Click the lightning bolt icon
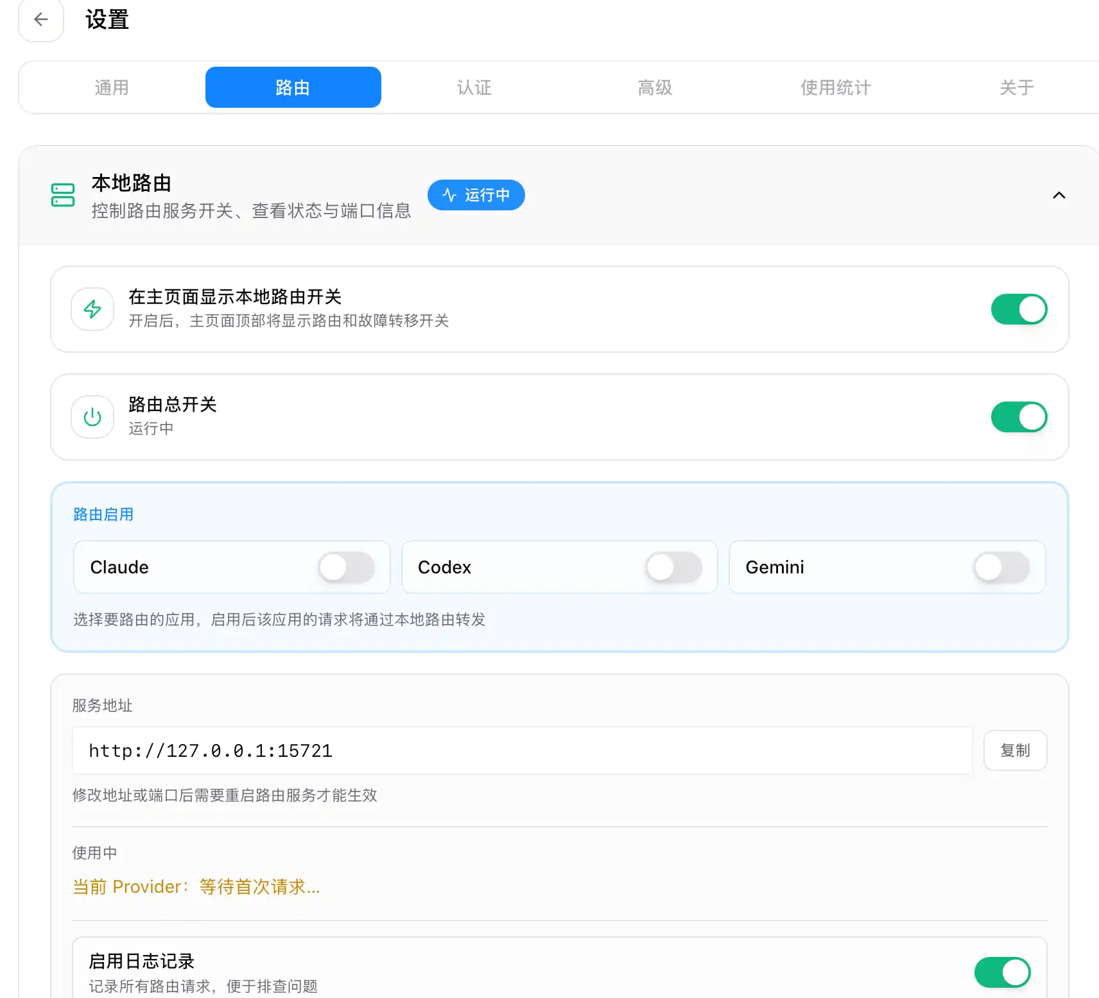The image size is (1099, 998). click(x=92, y=309)
